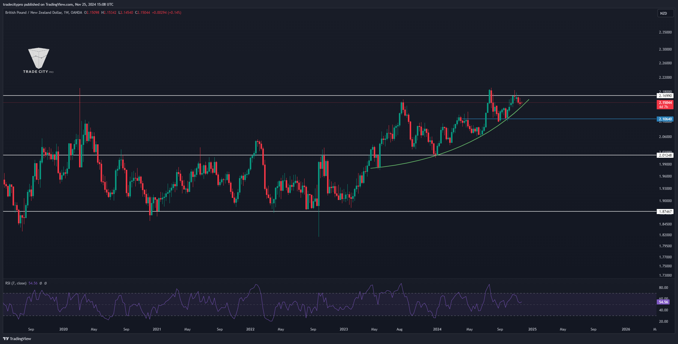This screenshot has width=678, height=344.
Task: Click the 2020 time axis label
Action: [63, 329]
